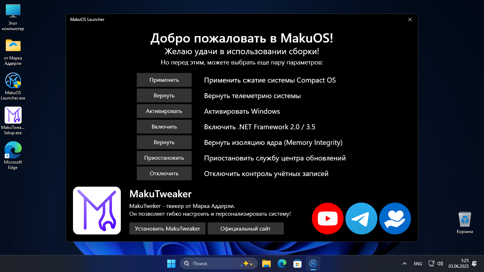This screenshot has height=272, width=484.
Task: Click "Приостановить службу центра обновлений" text
Action: (x=275, y=158)
